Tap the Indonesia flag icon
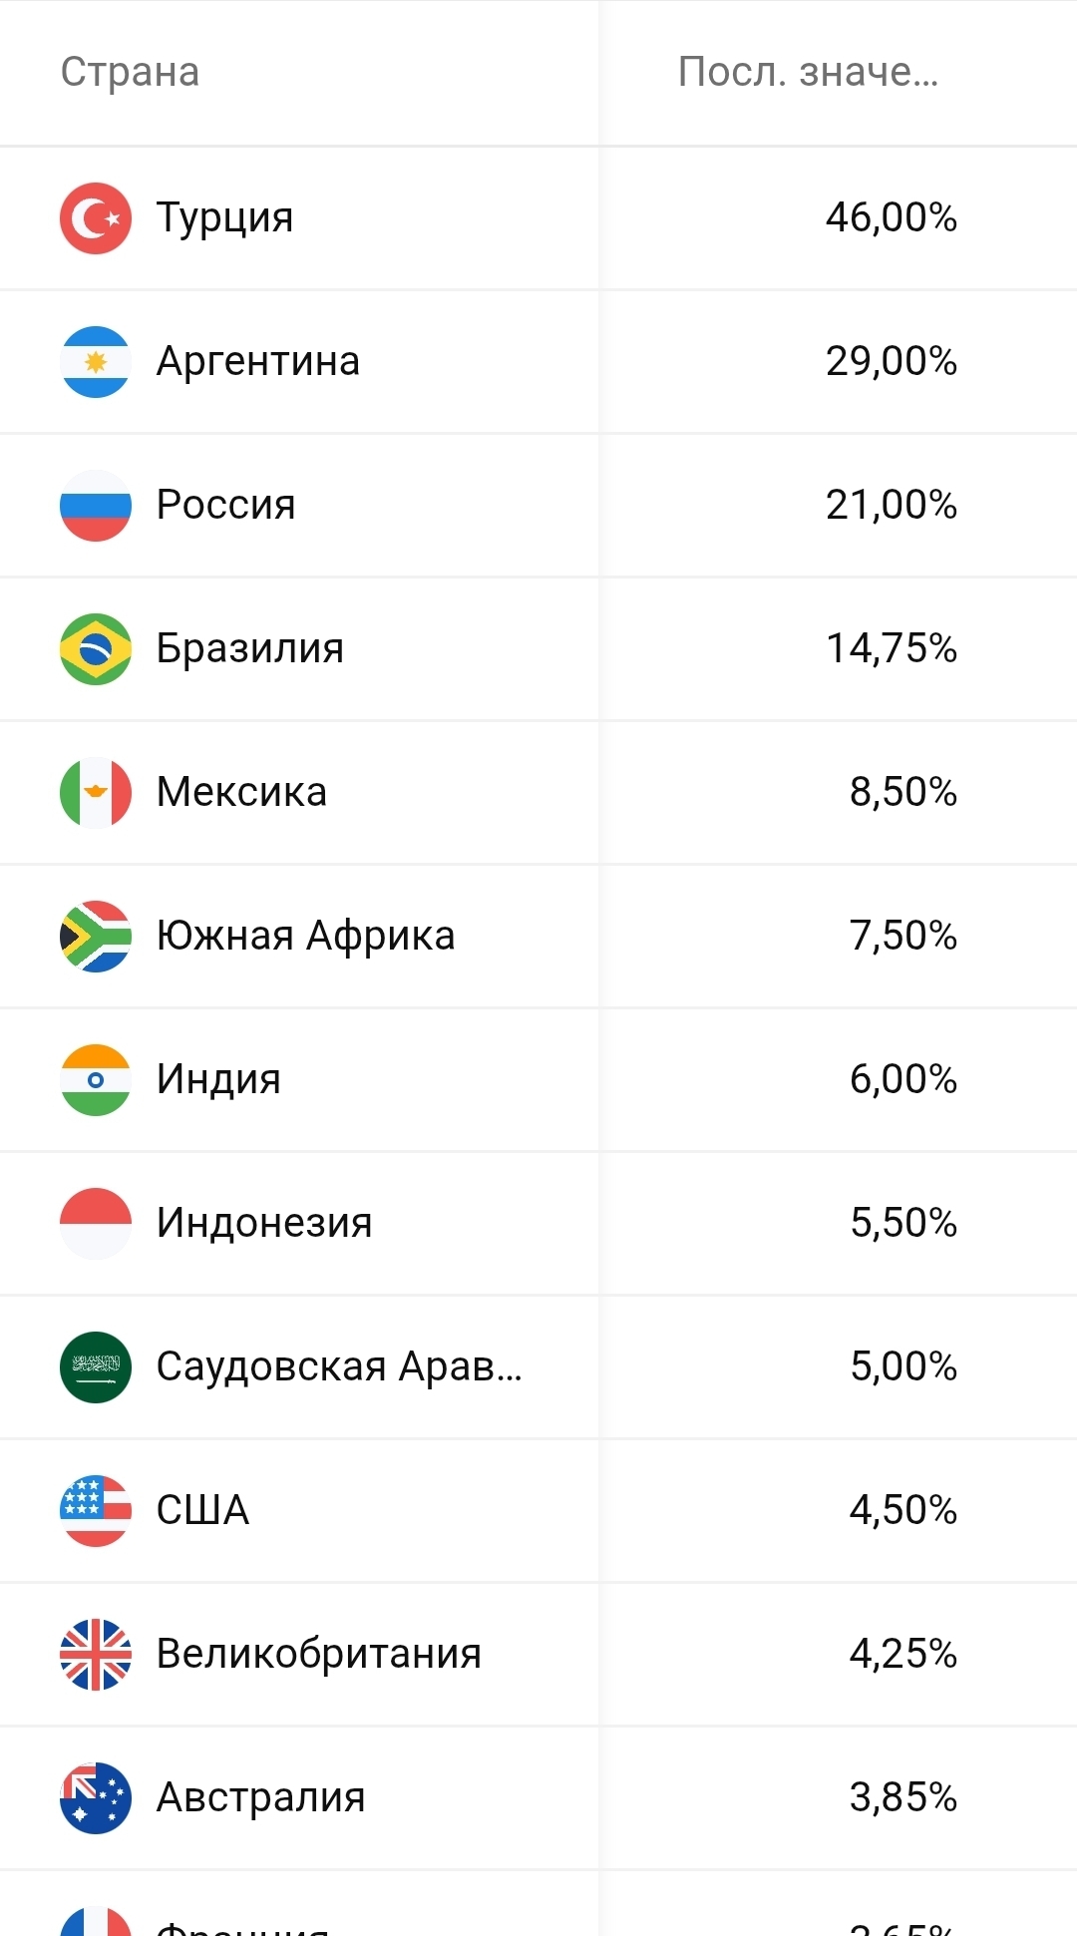Screen dimensions: 1077x1936 [x=96, y=1223]
